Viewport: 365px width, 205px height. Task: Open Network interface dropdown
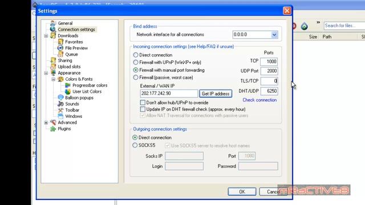(274, 35)
